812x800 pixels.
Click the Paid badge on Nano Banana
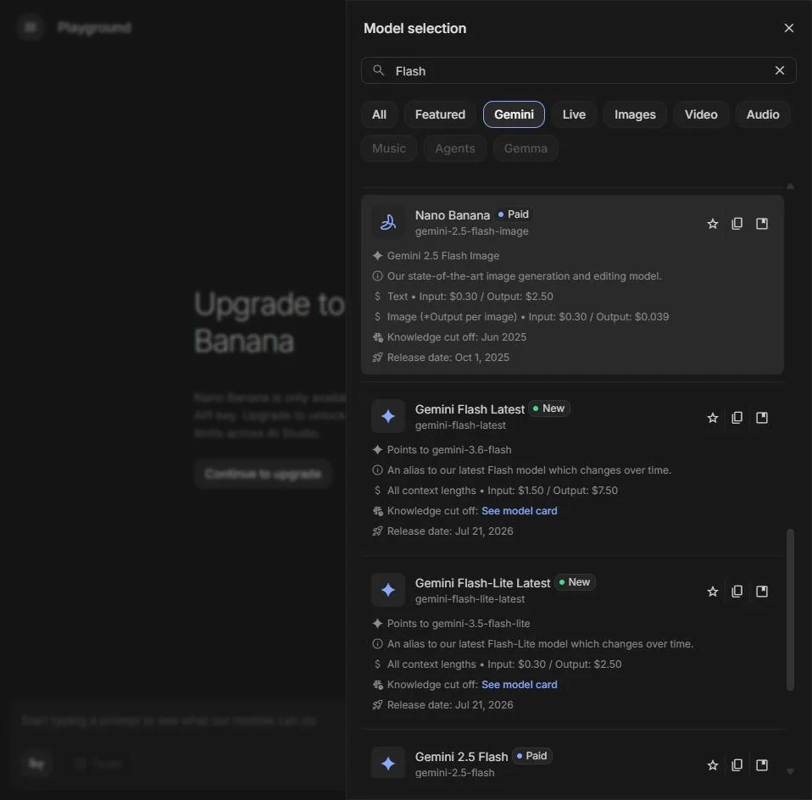(x=513, y=214)
